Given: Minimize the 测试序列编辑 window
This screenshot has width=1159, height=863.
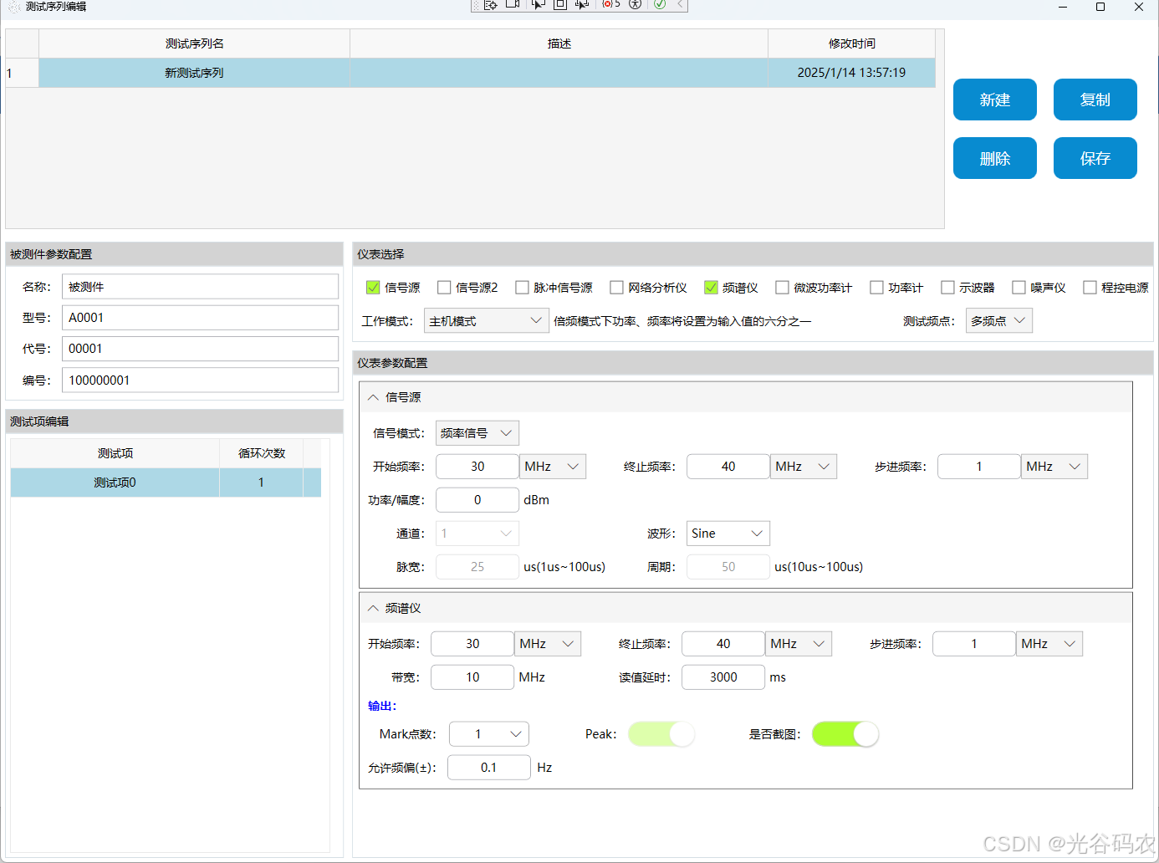Looking at the screenshot, I should click(1063, 7).
